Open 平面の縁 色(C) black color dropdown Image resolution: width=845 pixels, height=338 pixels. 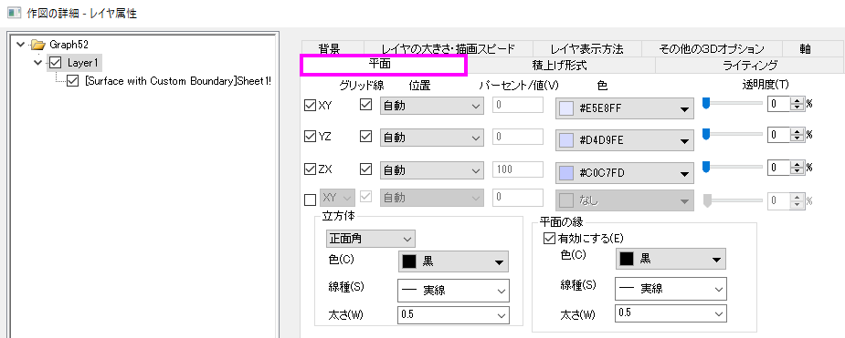pyautogui.click(x=671, y=259)
